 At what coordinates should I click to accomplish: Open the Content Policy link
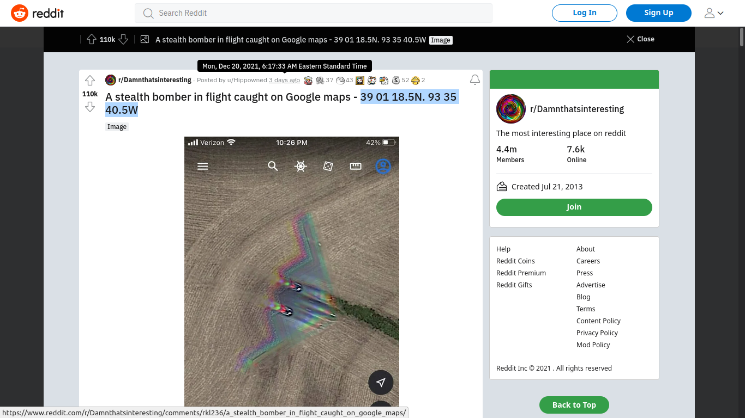coord(598,321)
